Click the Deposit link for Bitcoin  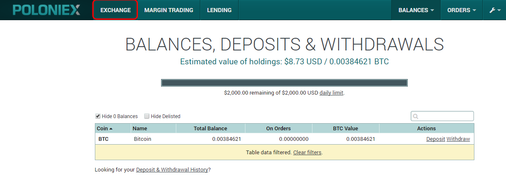click(436, 139)
